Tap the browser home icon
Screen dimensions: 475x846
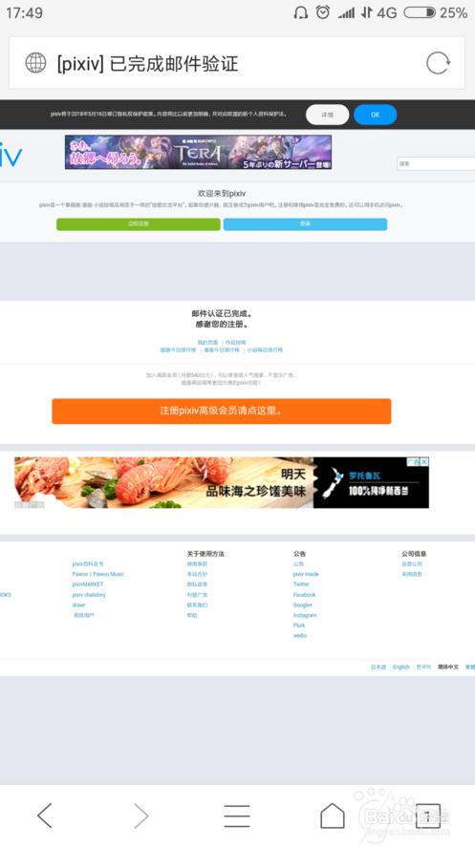click(x=332, y=814)
